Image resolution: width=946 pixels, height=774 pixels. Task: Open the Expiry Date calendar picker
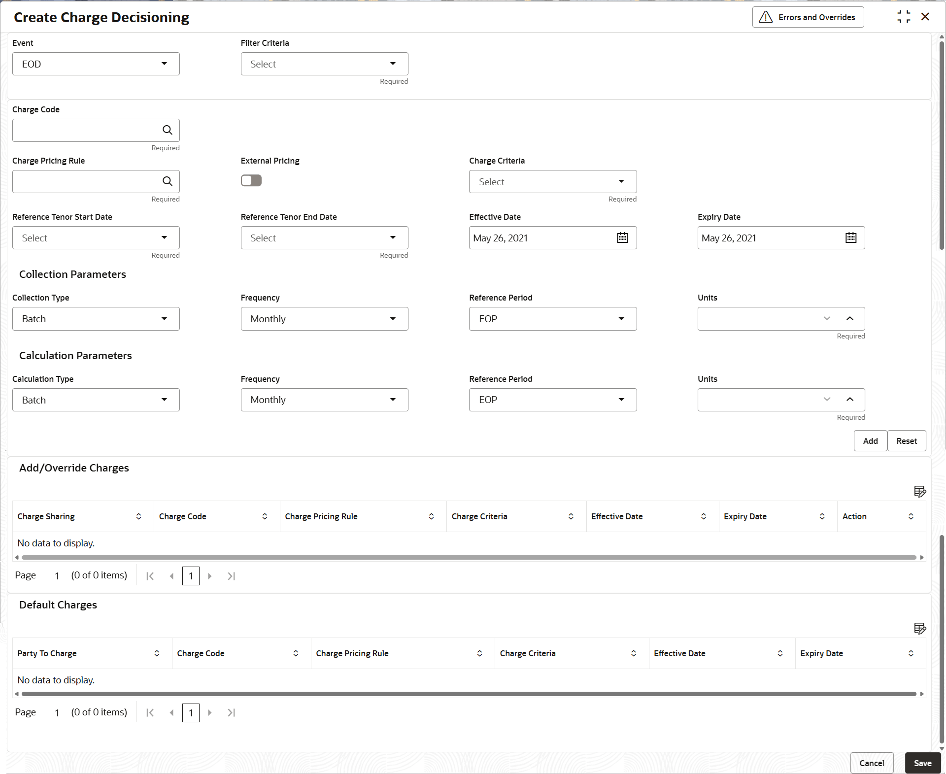coord(851,238)
